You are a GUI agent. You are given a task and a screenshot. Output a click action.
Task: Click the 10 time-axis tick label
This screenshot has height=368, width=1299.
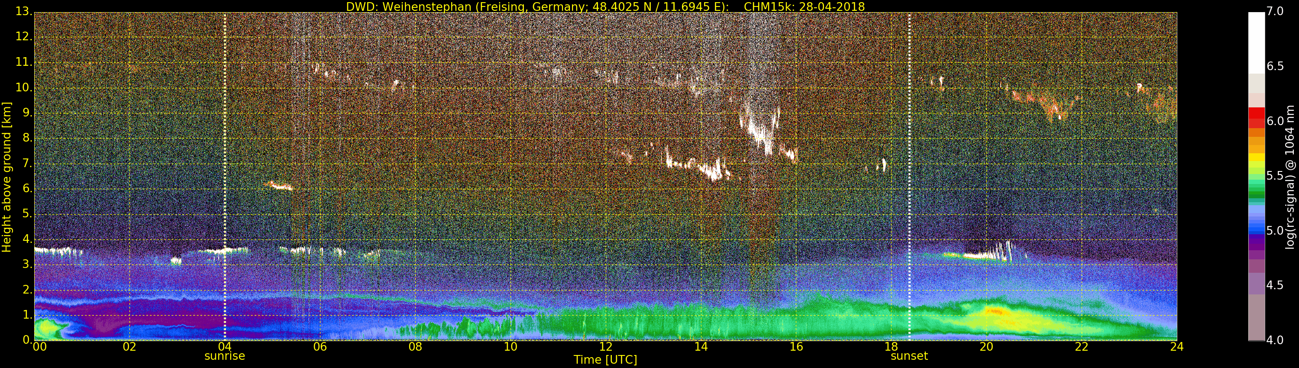[511, 347]
